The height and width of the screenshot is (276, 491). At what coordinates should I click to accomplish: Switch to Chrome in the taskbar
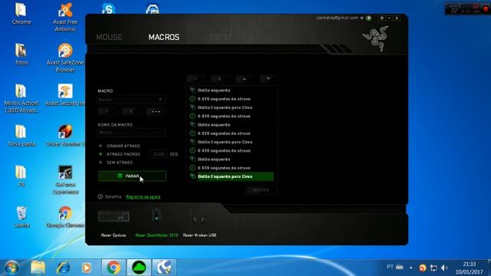pos(114,268)
